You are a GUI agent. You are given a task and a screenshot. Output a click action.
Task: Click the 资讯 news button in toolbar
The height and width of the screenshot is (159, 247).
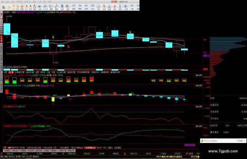pyautogui.click(x=74, y=6)
